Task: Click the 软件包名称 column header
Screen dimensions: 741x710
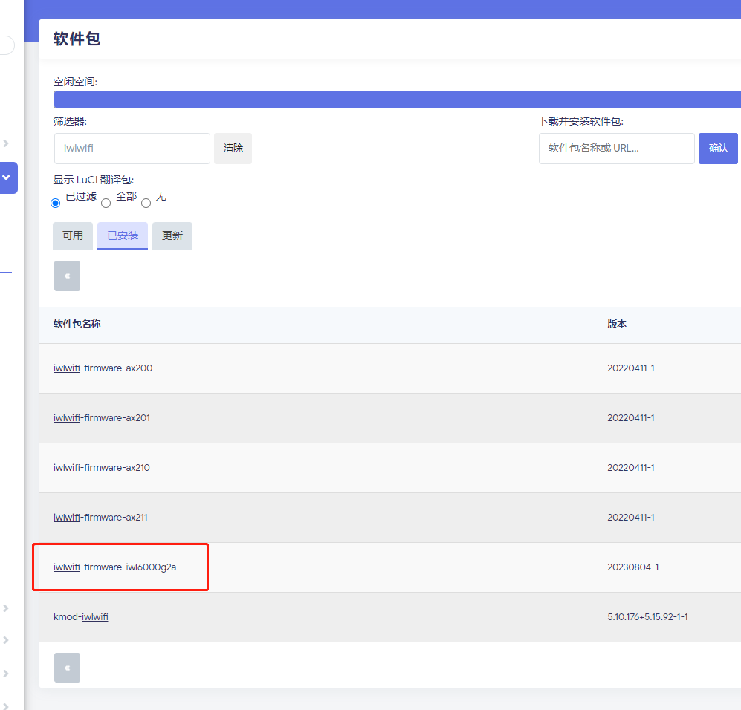Action: 77,325
